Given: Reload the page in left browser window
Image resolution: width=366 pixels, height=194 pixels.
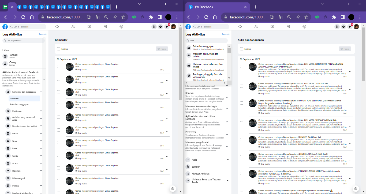Looking at the screenshot, I should [23, 17].
